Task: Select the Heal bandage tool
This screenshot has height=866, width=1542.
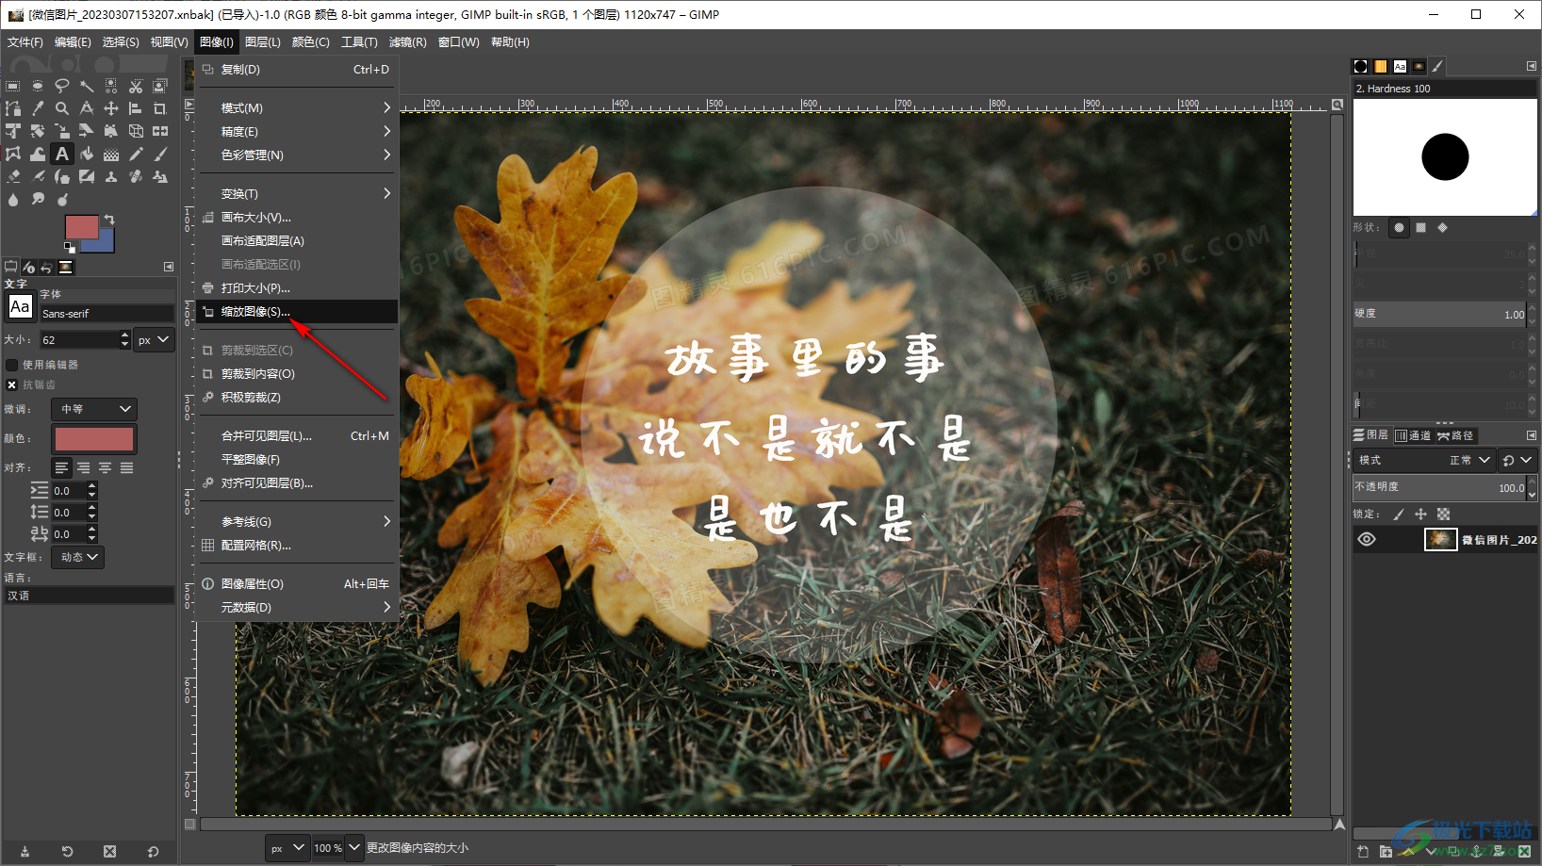Action: point(136,176)
